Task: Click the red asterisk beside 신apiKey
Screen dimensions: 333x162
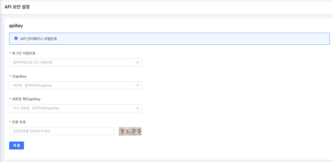Action: (x=10, y=76)
